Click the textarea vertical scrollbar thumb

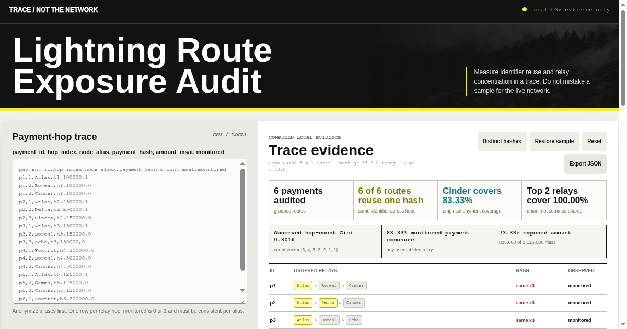pos(242,219)
